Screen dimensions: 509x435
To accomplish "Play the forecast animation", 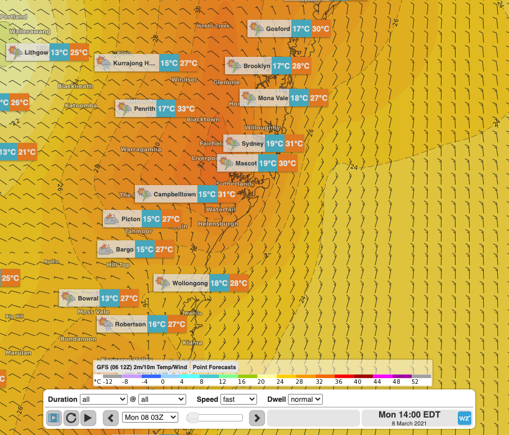I will 88,418.
